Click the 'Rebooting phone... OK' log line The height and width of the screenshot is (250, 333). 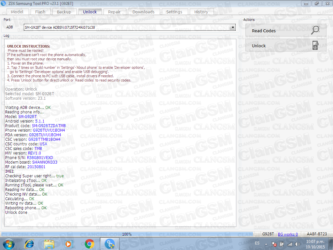click(x=26, y=208)
